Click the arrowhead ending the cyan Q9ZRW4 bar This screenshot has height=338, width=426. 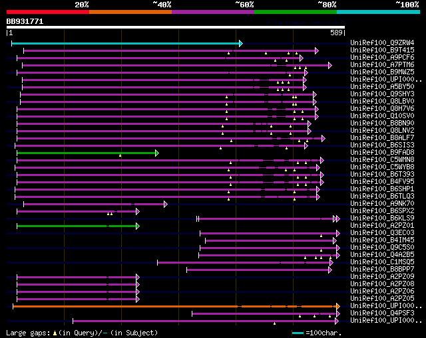coord(241,43)
